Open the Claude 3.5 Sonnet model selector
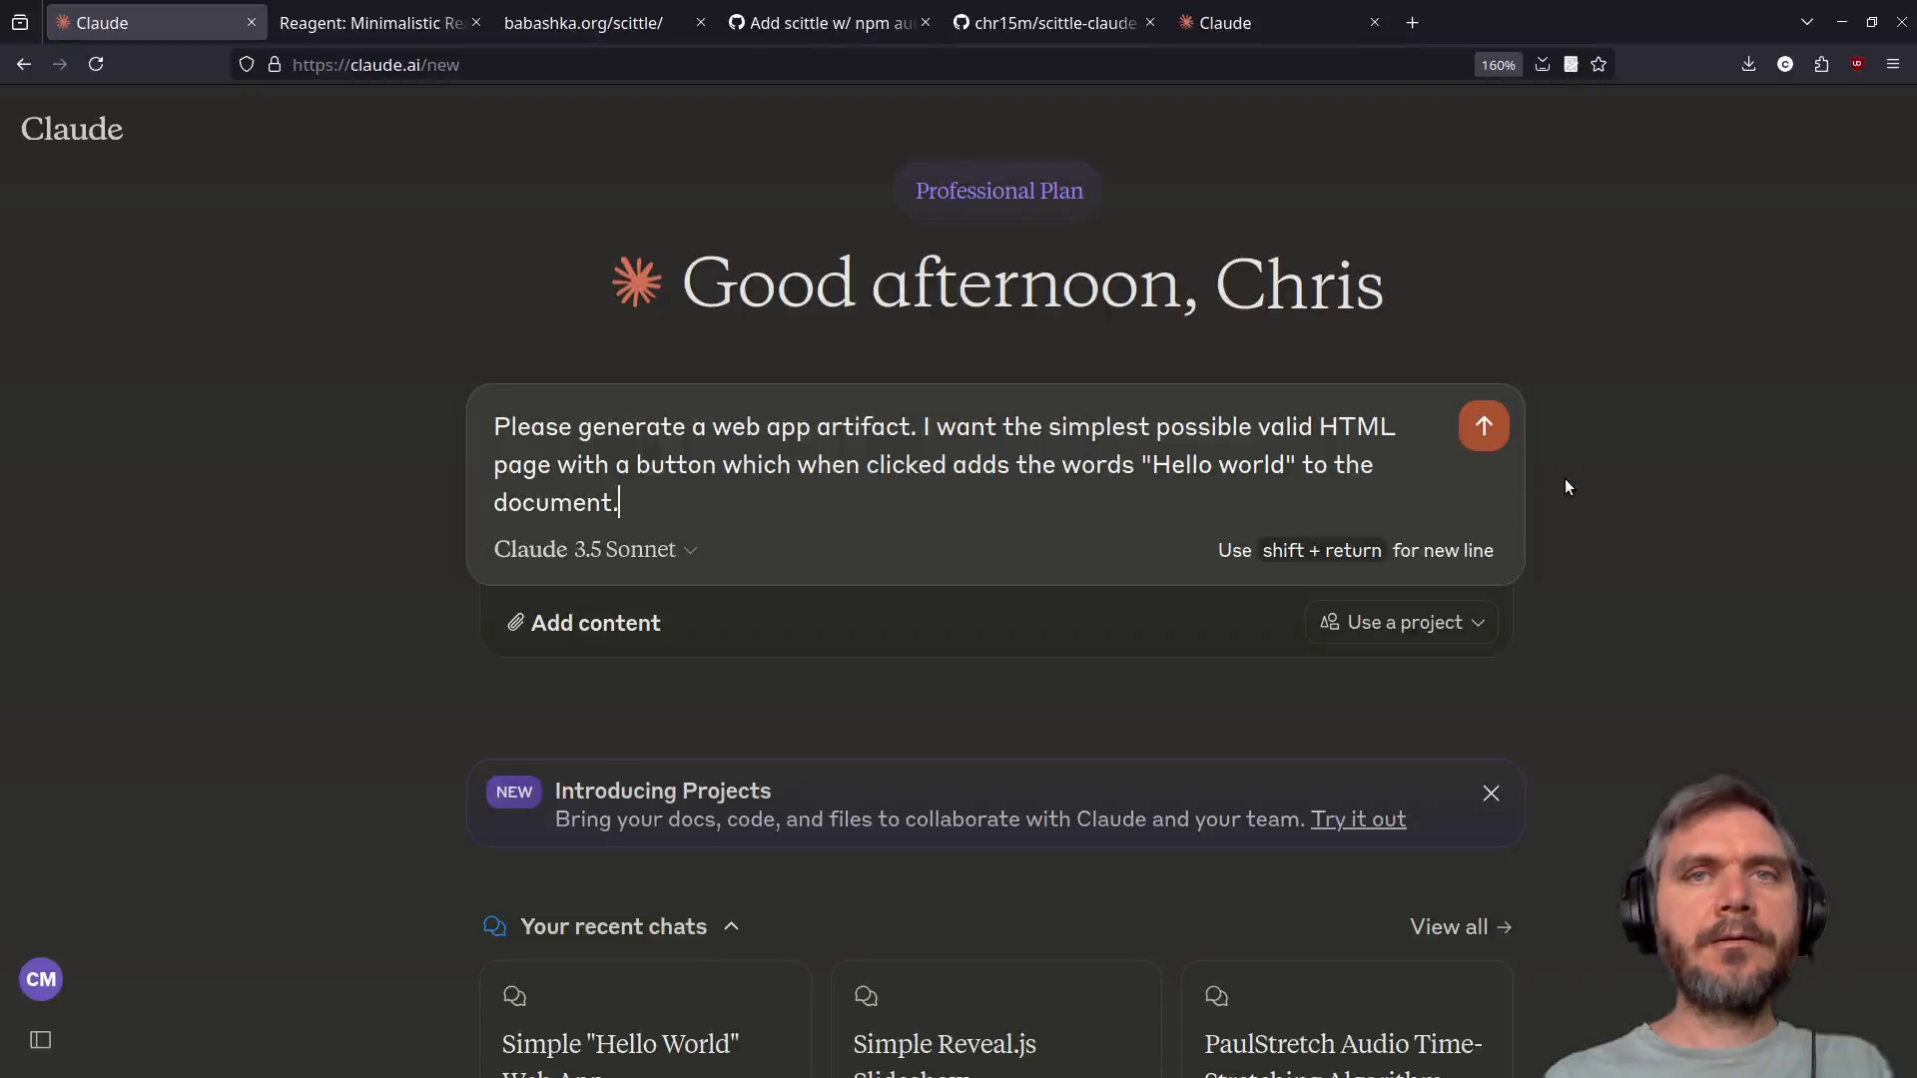Screen dimensions: 1917x1078 (x=595, y=550)
